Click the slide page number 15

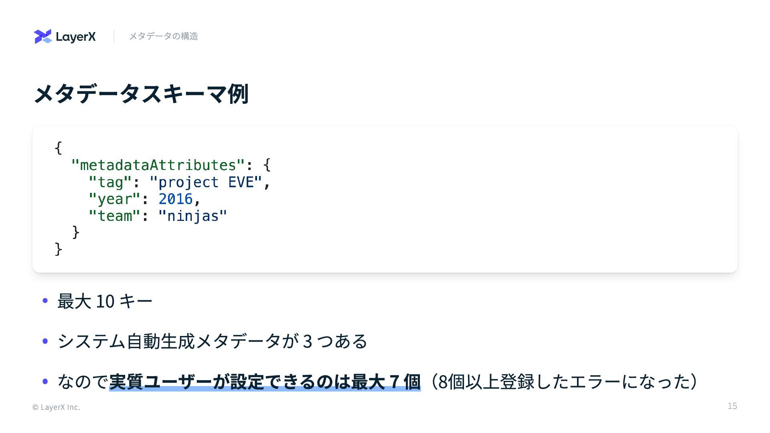coord(732,406)
